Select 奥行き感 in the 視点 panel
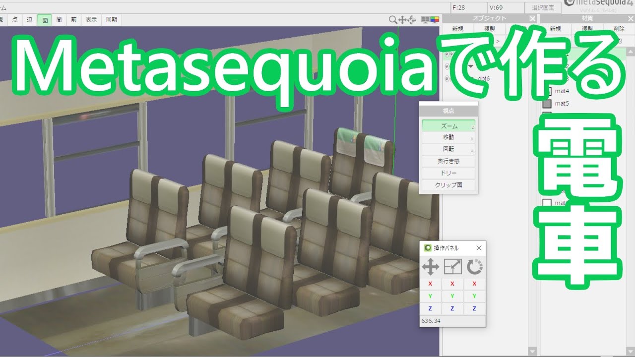Viewport: 635px width, 357px height. [448, 161]
